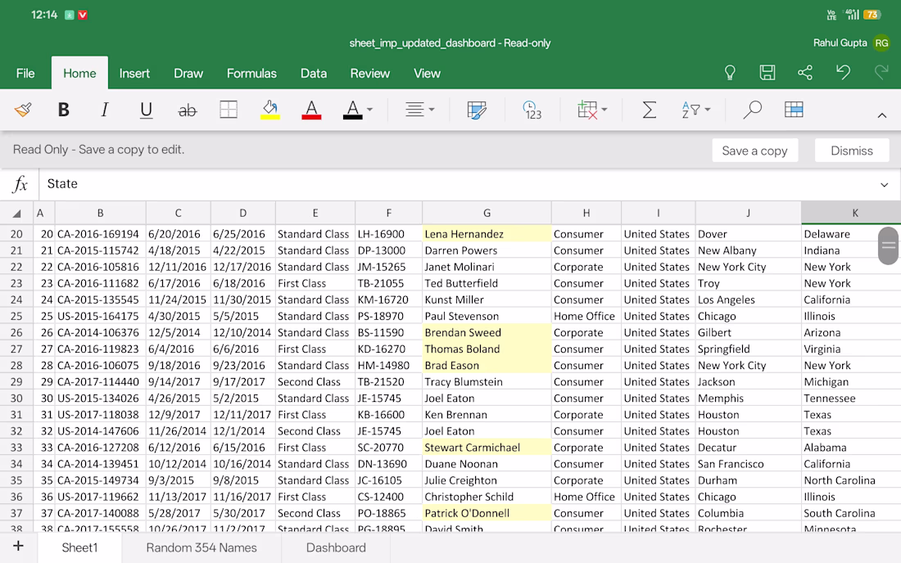This screenshot has height=563, width=901.
Task: Toggle Underline formatting
Action: pos(146,110)
